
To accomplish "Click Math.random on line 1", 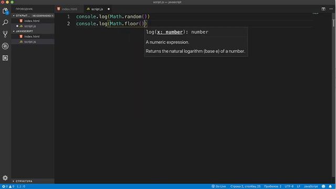I will pos(126,16).
